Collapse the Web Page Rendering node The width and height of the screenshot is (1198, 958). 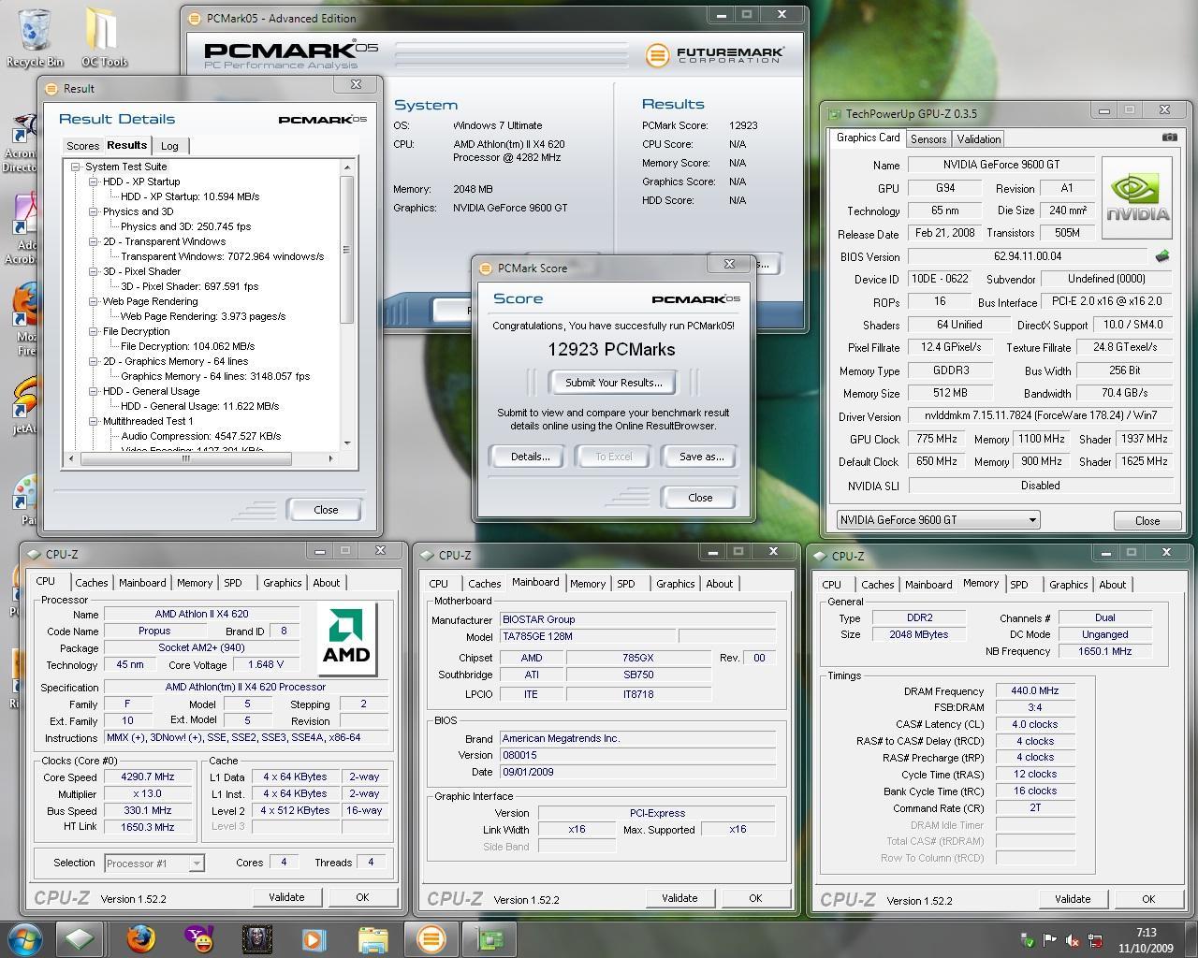(x=94, y=301)
